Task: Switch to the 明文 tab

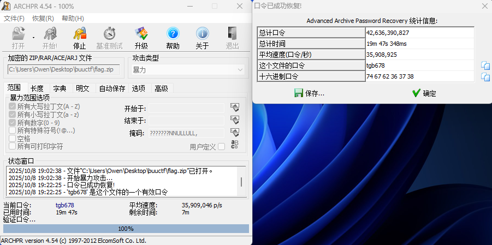Action: click(82, 88)
